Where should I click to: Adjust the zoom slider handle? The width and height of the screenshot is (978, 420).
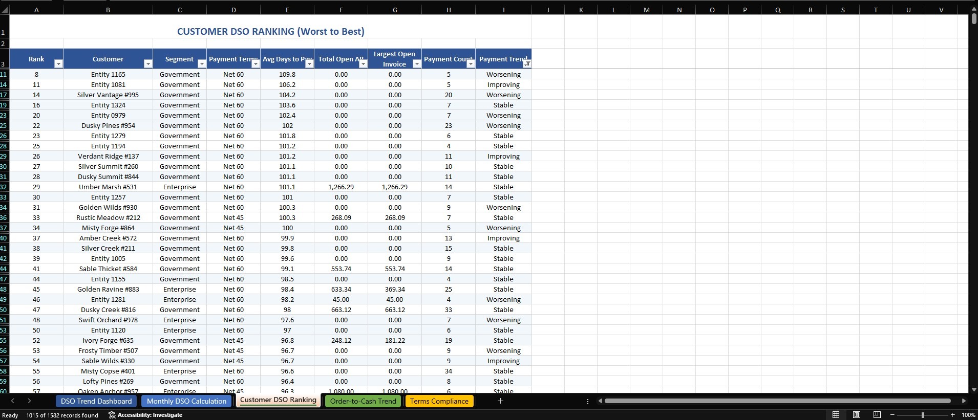923,415
